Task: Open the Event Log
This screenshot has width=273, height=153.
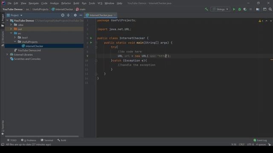Action: click(x=260, y=140)
